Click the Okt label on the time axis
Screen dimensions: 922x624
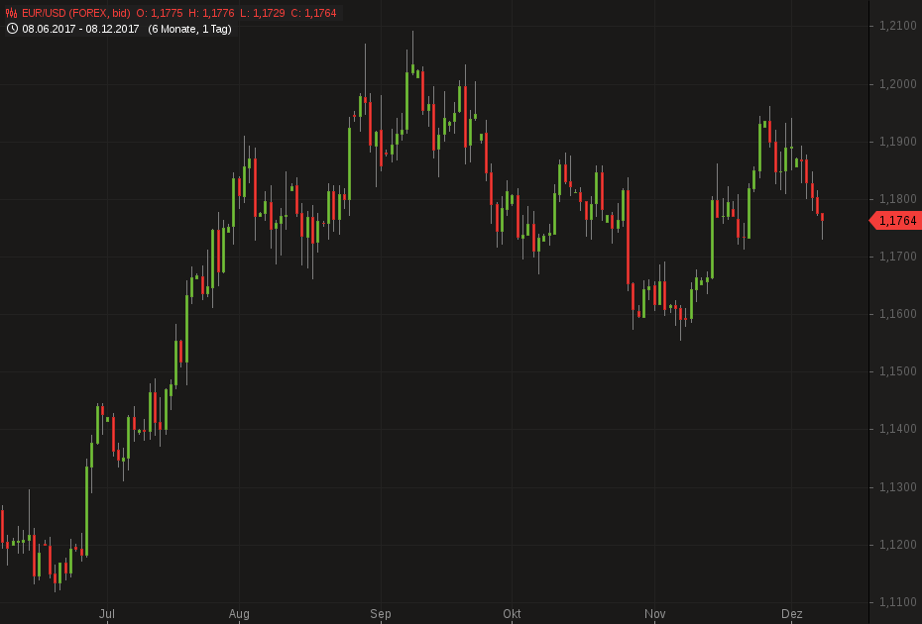(512, 614)
